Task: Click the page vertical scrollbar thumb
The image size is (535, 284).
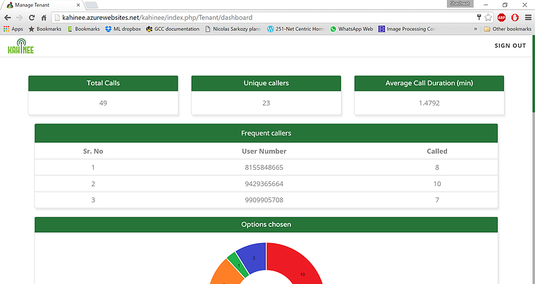Action: point(534,74)
